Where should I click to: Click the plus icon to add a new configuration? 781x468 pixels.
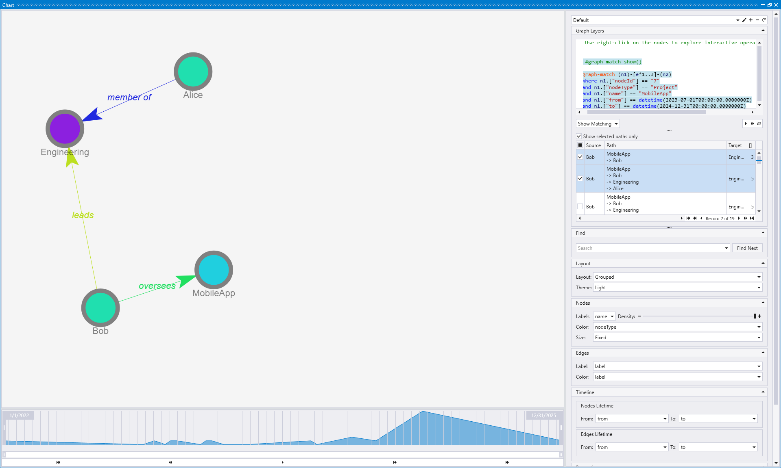pos(751,20)
